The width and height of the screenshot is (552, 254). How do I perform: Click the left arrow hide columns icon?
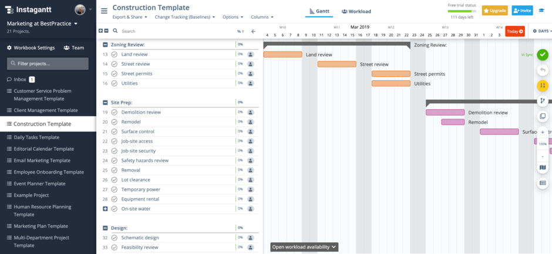(x=253, y=31)
